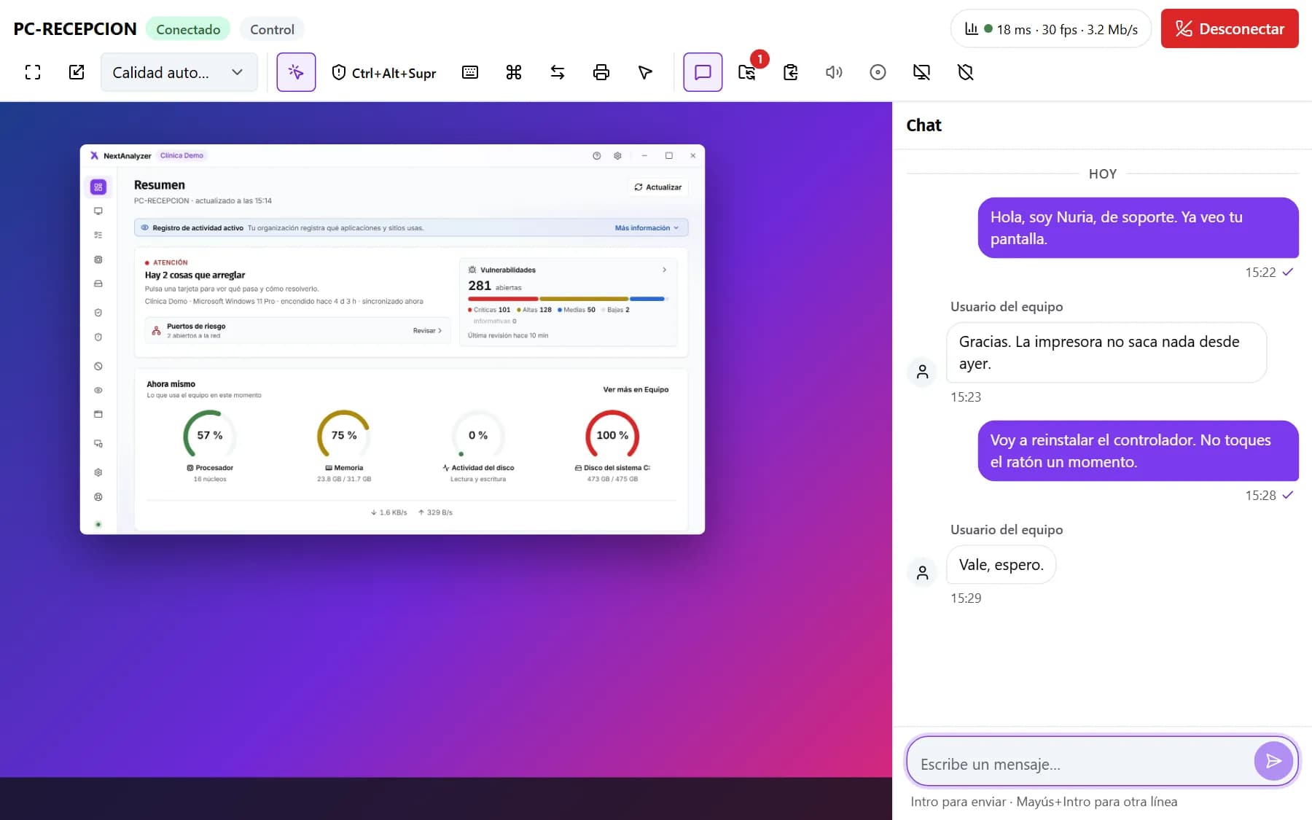Click NextAnalyzer title bar settings gear

click(617, 156)
